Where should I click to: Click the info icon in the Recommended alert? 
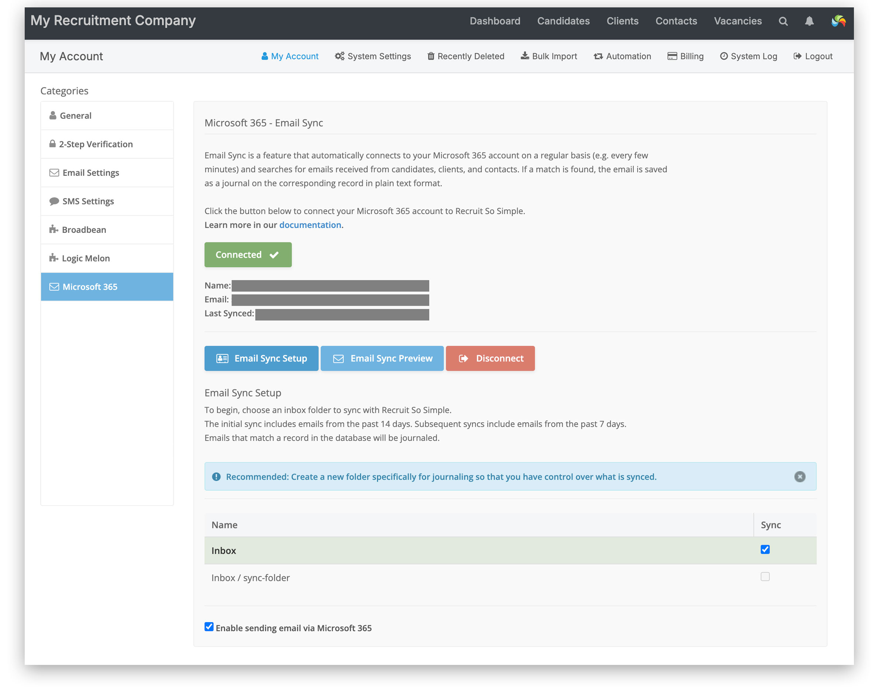216,476
